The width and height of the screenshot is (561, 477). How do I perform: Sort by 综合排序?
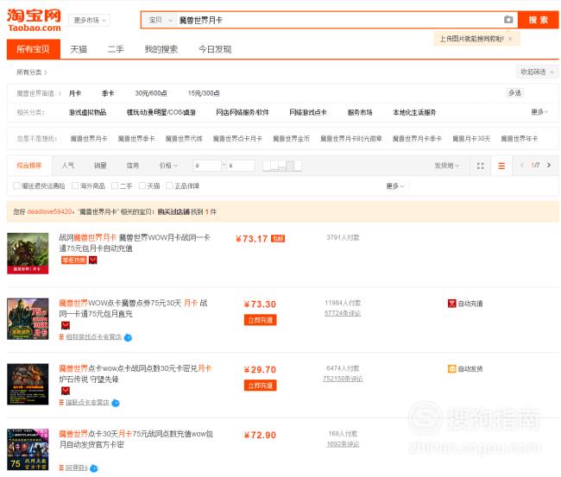click(x=29, y=166)
